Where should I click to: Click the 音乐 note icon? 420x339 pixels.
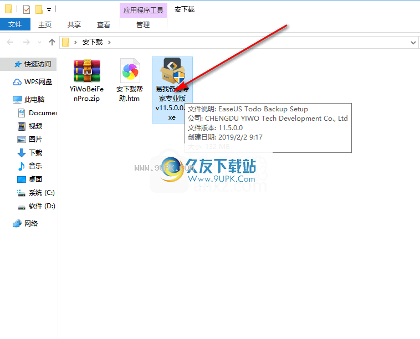[x=22, y=166]
